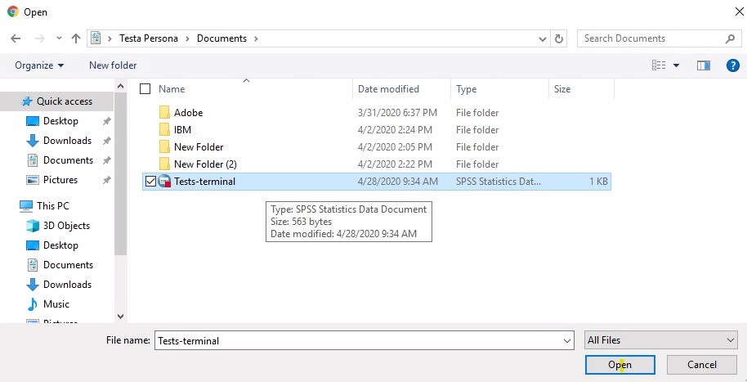Tick the select all checkbox in header
This screenshot has width=747, height=382.
[x=145, y=89]
